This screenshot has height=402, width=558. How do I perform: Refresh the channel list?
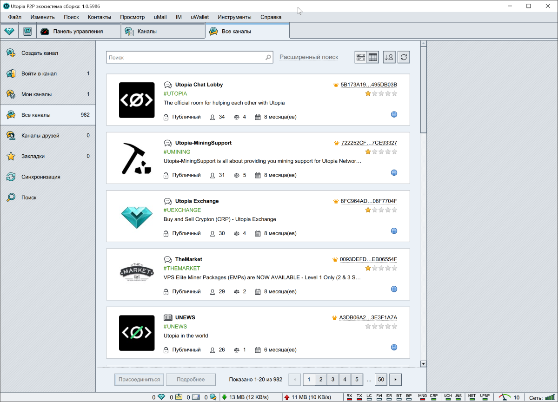404,57
